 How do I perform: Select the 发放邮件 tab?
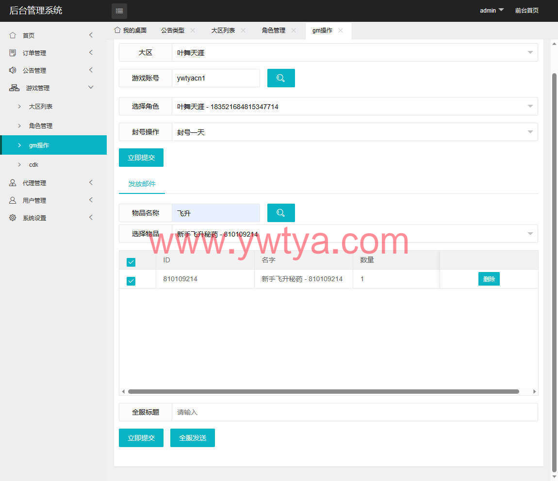coord(142,184)
